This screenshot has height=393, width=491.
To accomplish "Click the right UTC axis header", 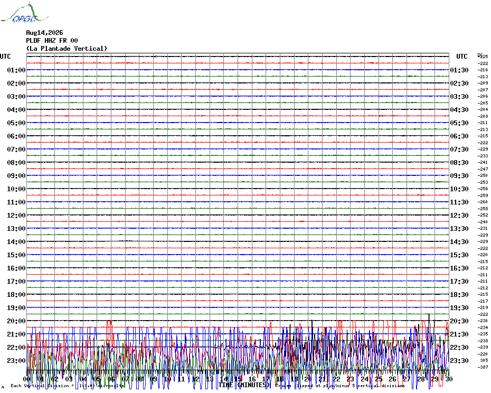I will [461, 57].
